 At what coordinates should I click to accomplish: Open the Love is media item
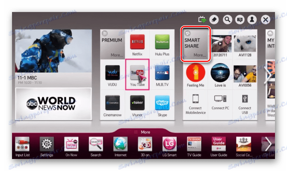[x=220, y=72]
